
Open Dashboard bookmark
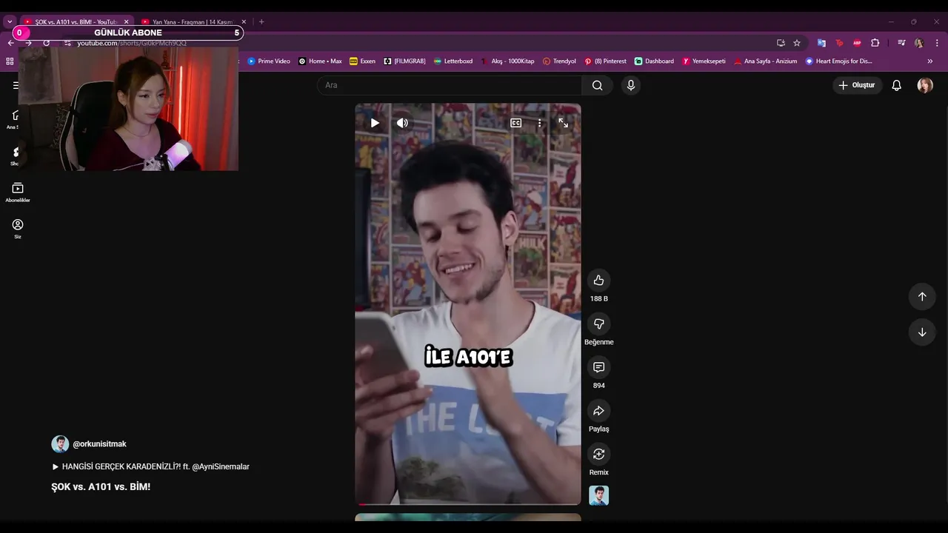click(x=654, y=61)
